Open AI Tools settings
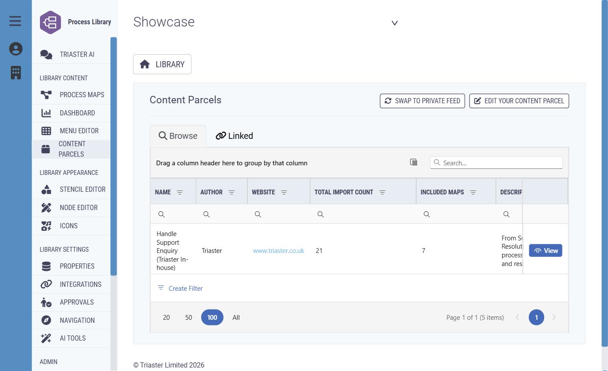Screen dimensions: 608x371 [x=71, y=338]
